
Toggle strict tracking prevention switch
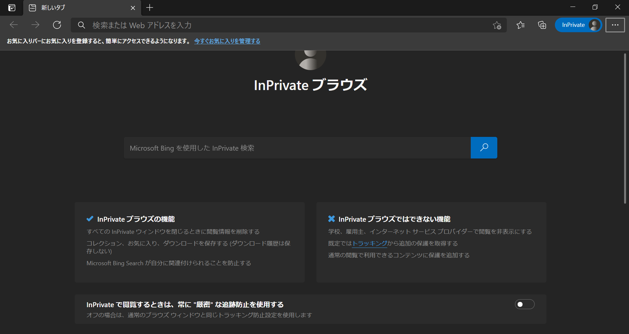click(524, 305)
